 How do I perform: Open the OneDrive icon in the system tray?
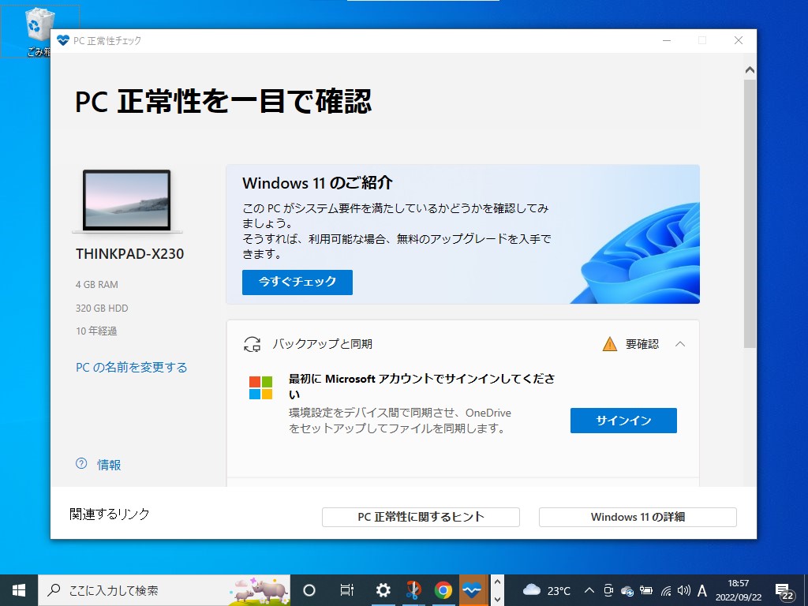pos(626,590)
